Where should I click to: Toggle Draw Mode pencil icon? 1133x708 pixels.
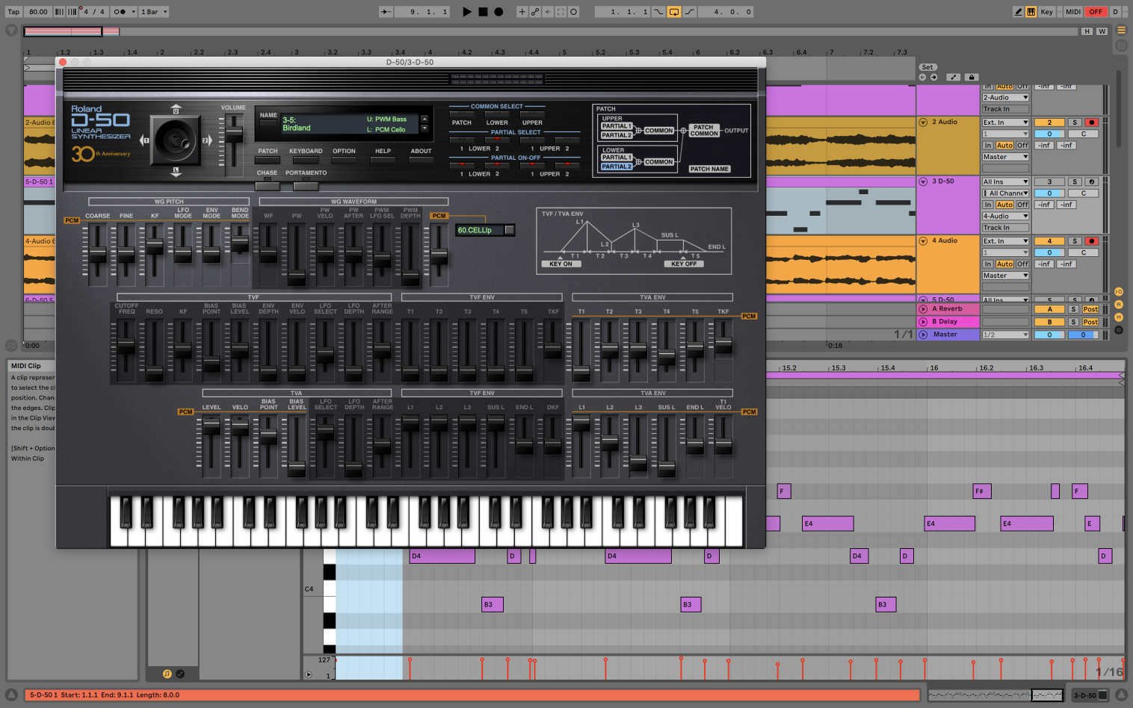point(1018,12)
